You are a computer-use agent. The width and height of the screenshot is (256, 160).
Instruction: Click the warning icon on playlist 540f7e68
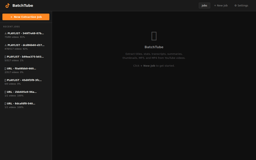coord(5,33)
